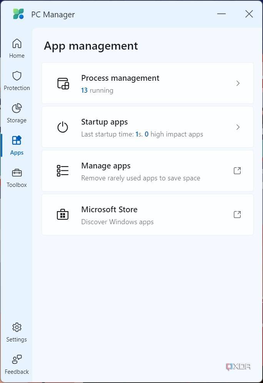Open the Toolbox section
Image resolution: width=263 pixels, height=383 pixels.
17,178
